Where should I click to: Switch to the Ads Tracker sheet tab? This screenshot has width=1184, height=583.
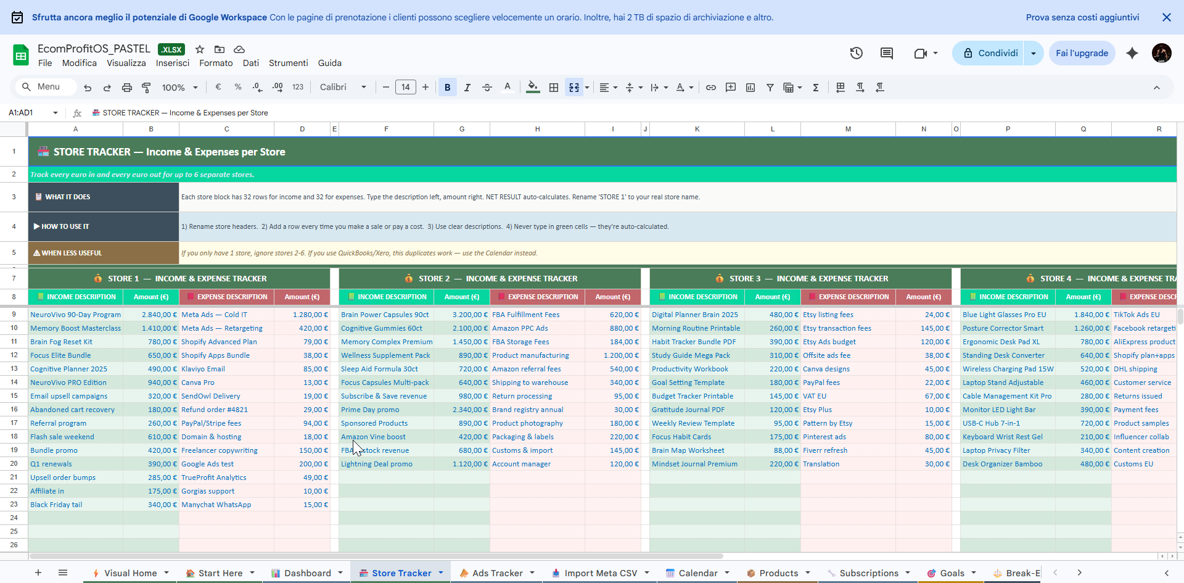[x=496, y=573]
